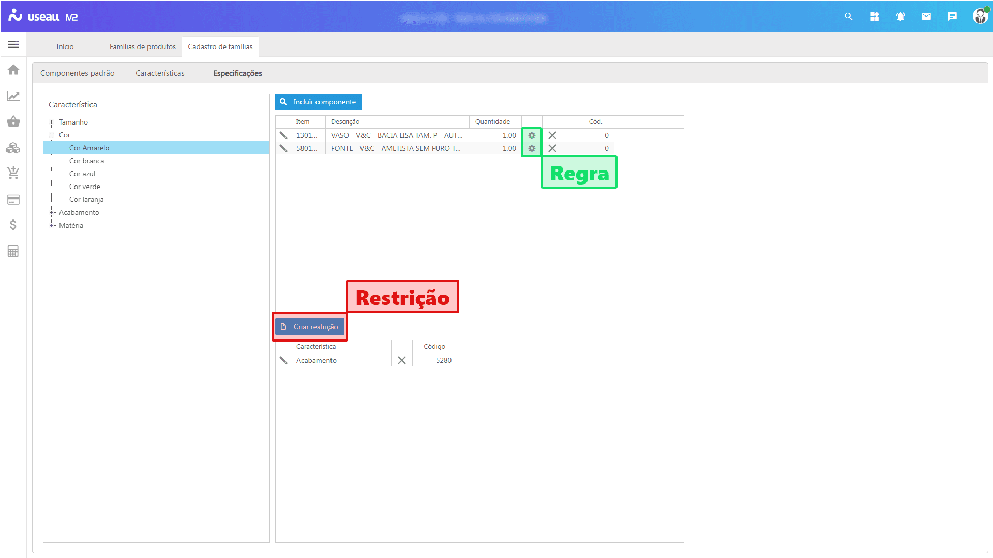Click the home icon in sidebar
This screenshot has height=558, width=993.
(x=13, y=70)
